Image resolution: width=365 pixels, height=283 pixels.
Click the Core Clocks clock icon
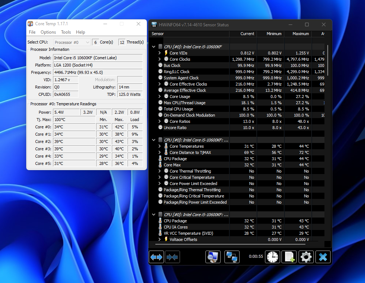166,59
